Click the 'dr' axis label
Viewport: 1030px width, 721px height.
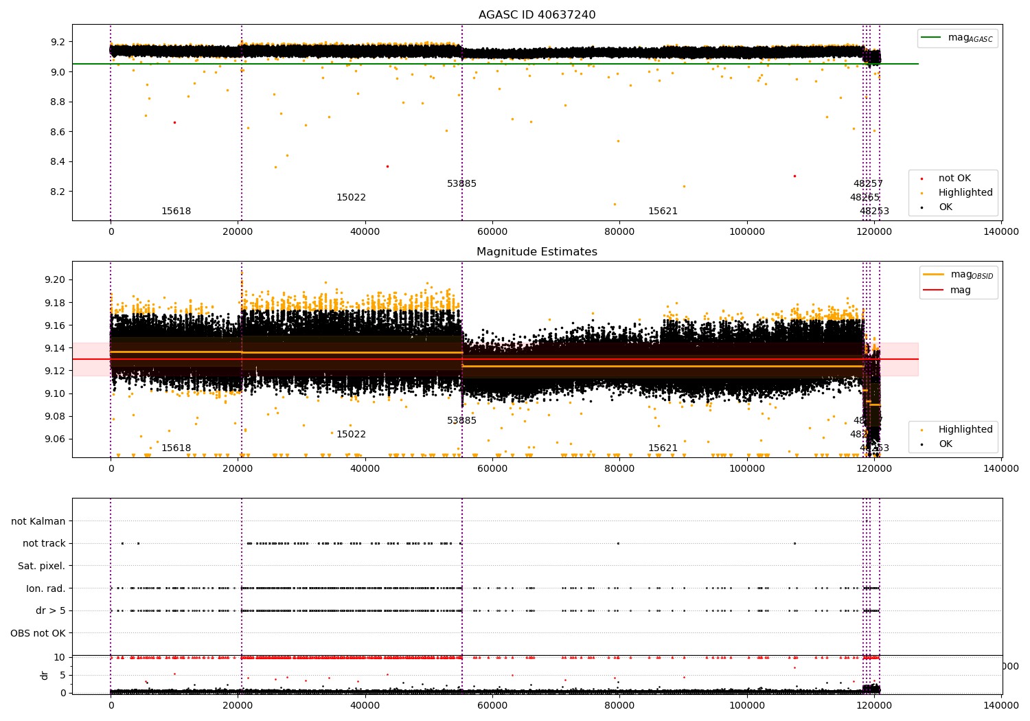[x=45, y=675]
